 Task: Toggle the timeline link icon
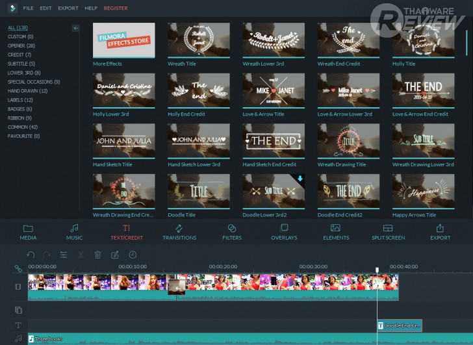click(18, 268)
